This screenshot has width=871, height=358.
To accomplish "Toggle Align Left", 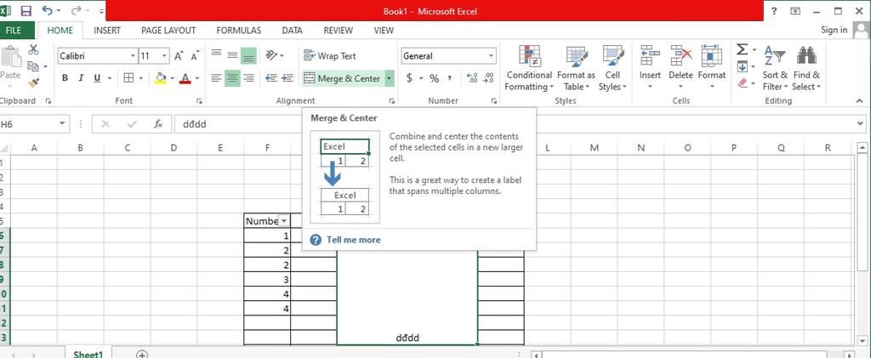I will pyautogui.click(x=217, y=78).
